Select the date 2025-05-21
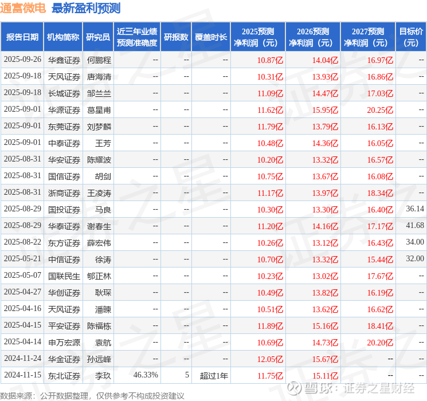 click(22, 258)
